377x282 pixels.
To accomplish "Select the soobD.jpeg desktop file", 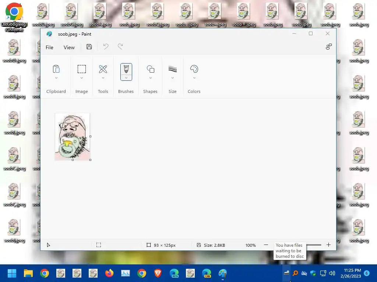I will tap(43, 15).
